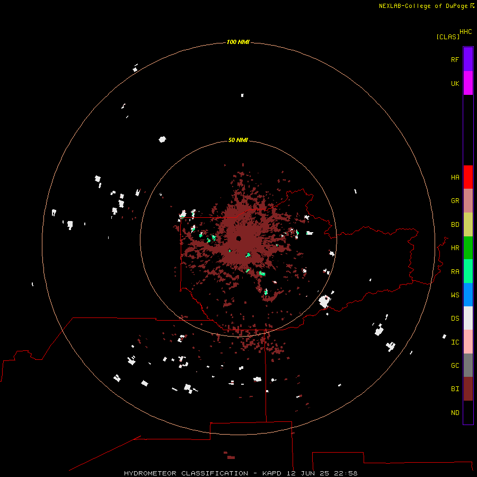Screen dimensions: 477x477
Task: Click the black radar site dot at center
Action: pyautogui.click(x=238, y=238)
